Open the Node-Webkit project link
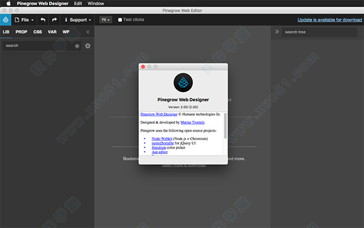The image size is (364, 228). [x=162, y=139]
